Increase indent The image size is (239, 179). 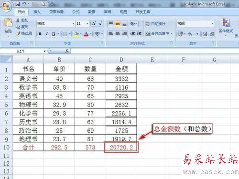(139, 34)
